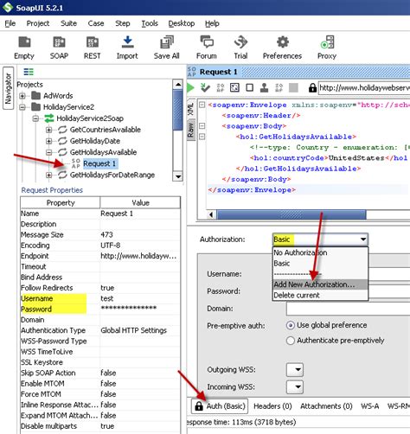Click the create empty request square icon
Screen dimensions: 410x434
coord(250,87)
